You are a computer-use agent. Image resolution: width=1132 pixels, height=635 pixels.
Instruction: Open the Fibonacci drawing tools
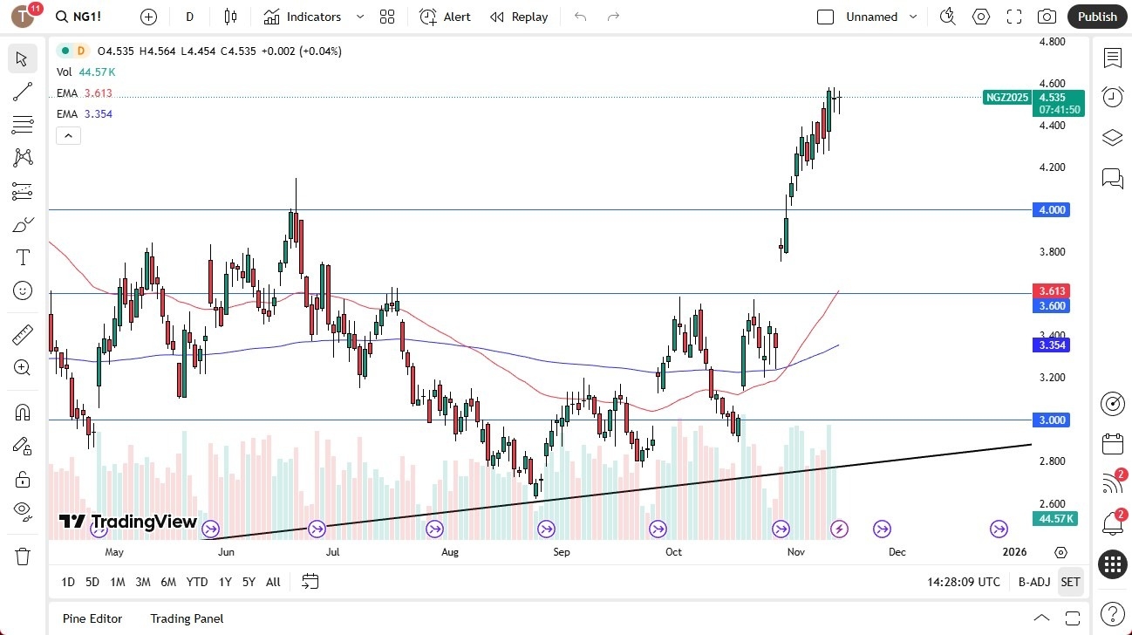(23, 125)
